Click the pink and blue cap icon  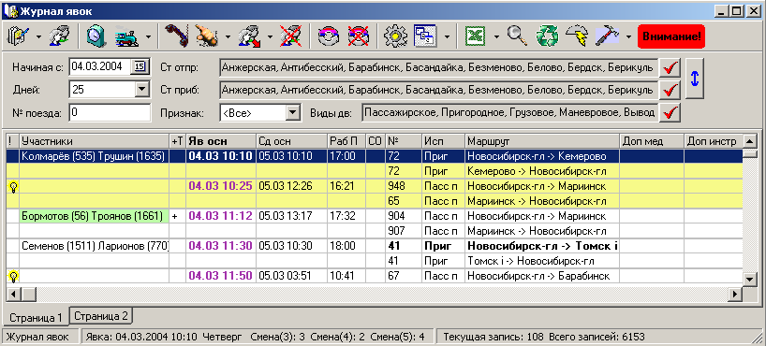point(329,36)
